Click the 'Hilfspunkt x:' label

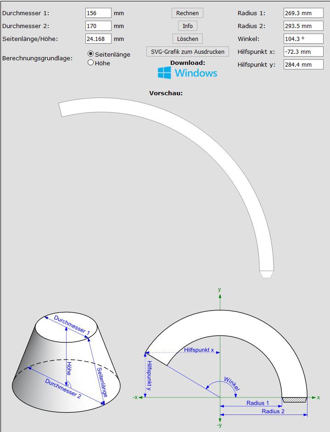[x=256, y=52]
